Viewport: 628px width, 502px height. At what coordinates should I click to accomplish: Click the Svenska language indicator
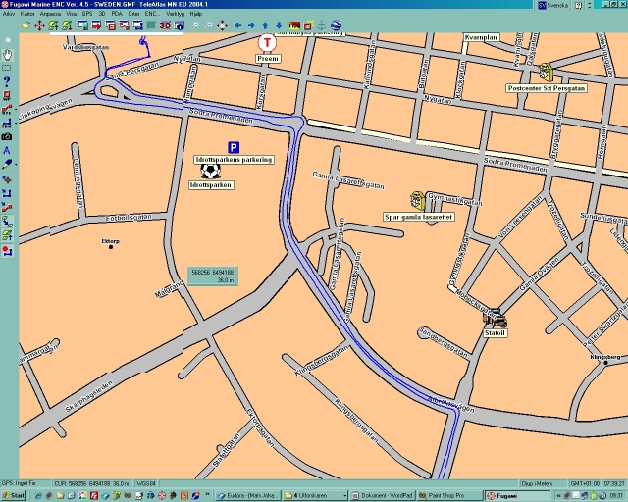(x=553, y=6)
